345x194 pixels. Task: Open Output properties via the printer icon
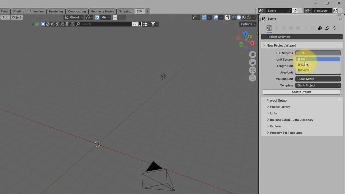coord(320,28)
